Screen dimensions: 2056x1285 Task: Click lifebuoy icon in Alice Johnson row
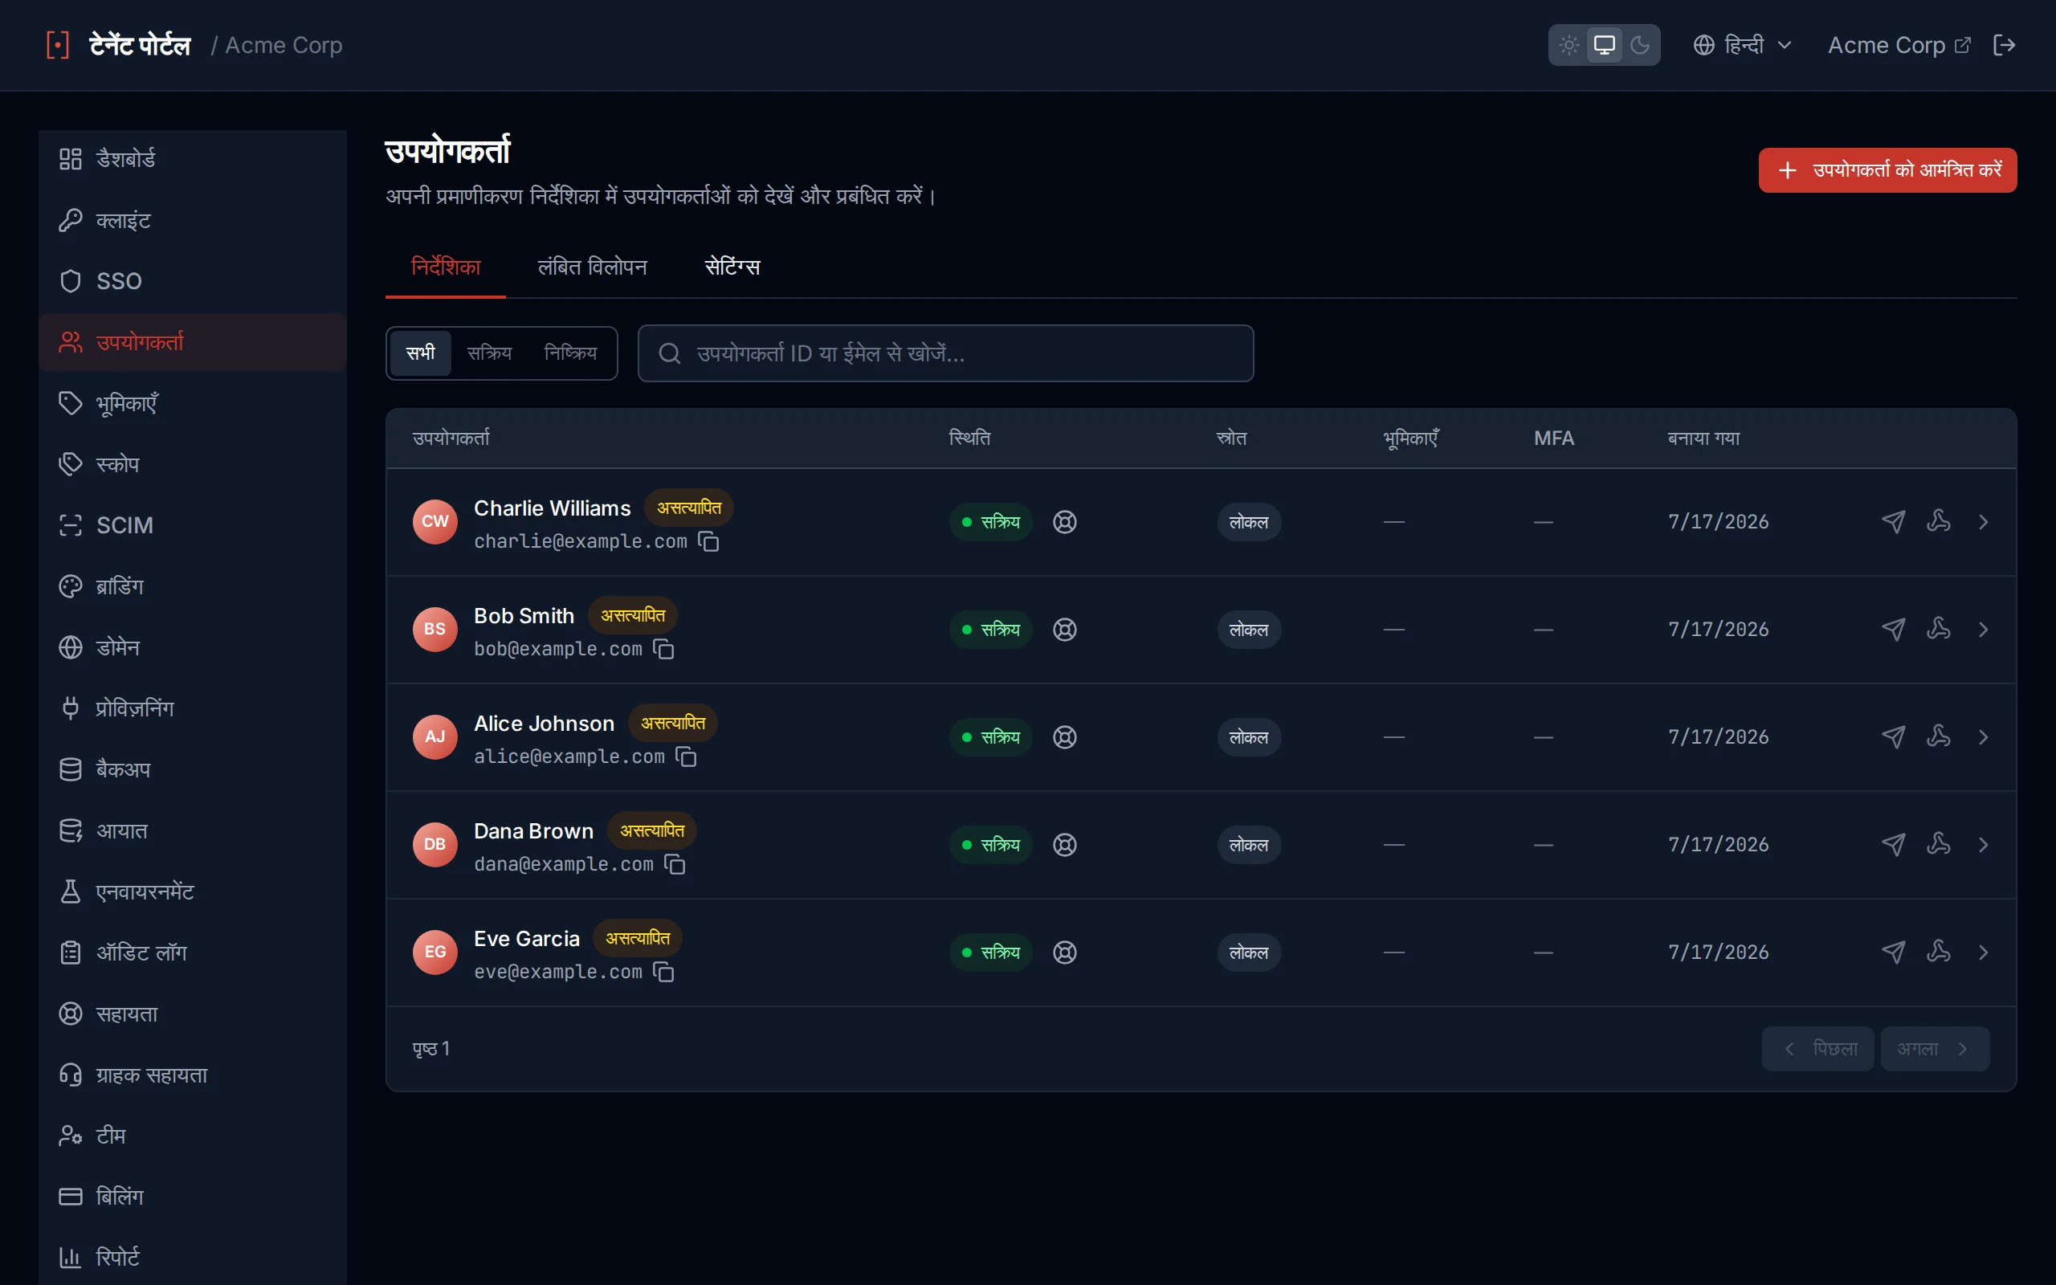(x=1064, y=736)
